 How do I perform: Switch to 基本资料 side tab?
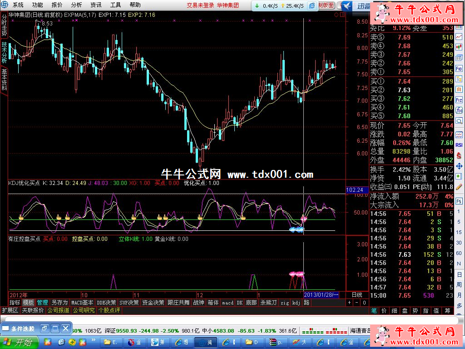4,80
